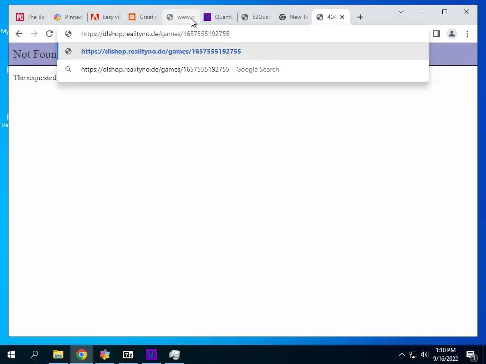The image size is (486, 364).
Task: Open the clock showing 1:10 PM
Action: click(445, 355)
